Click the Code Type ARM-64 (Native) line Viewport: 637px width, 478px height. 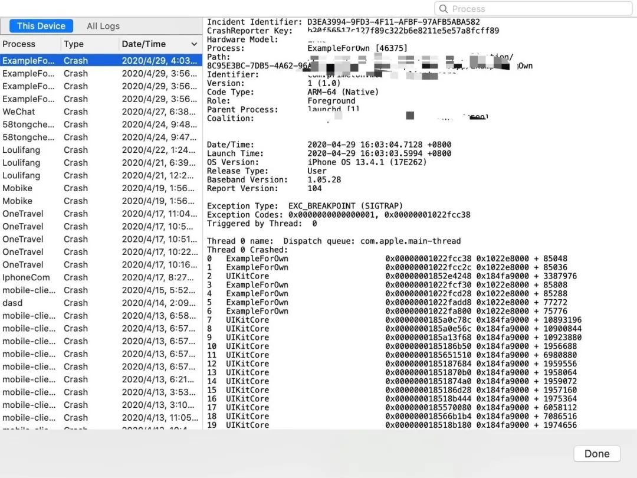coord(293,92)
